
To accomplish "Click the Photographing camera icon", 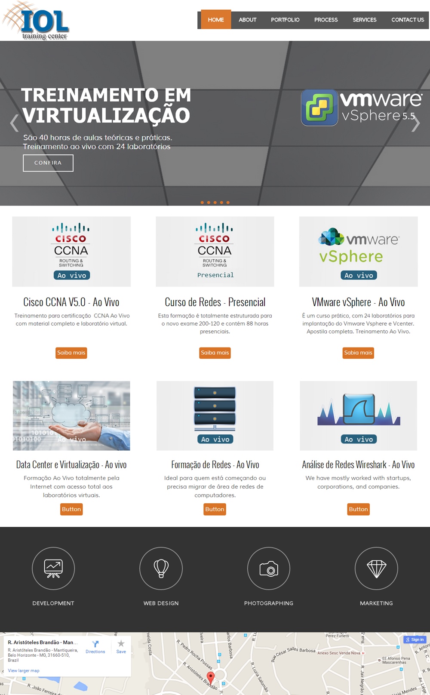I will pos(269,568).
